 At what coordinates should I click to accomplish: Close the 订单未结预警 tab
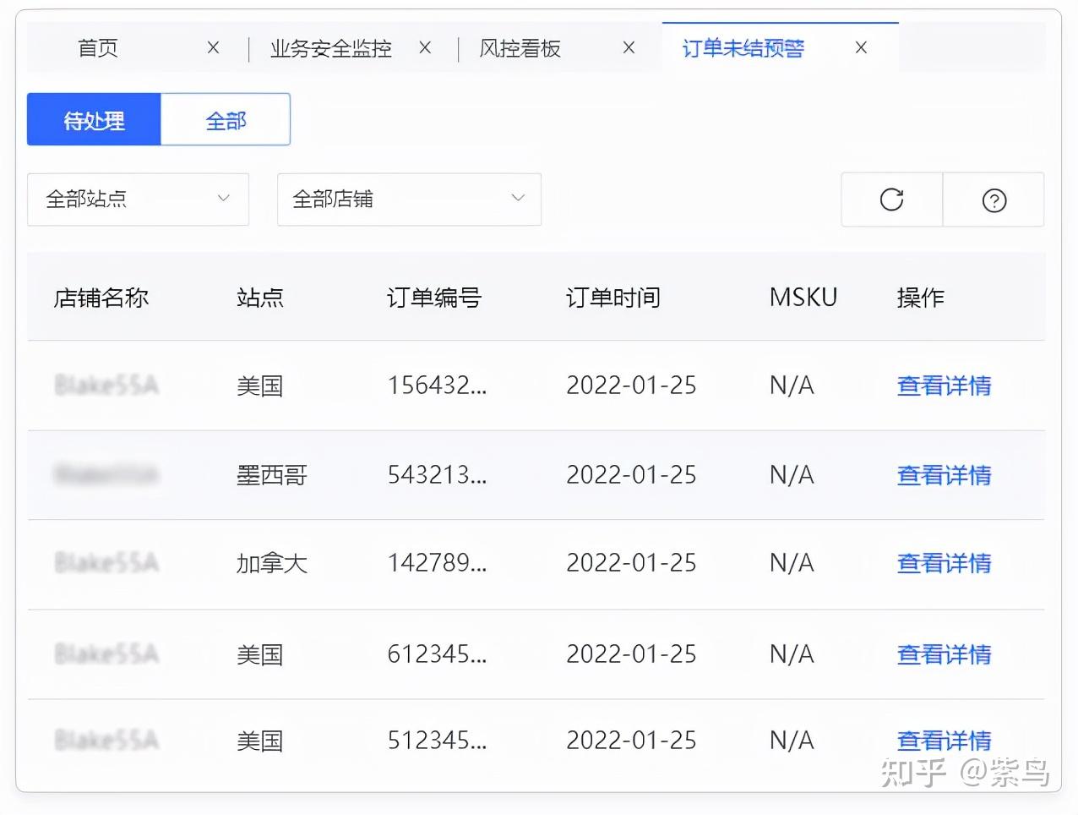point(861,48)
